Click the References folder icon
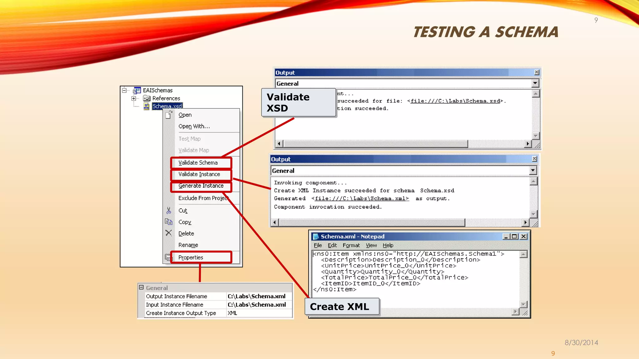This screenshot has height=359, width=639. (147, 98)
